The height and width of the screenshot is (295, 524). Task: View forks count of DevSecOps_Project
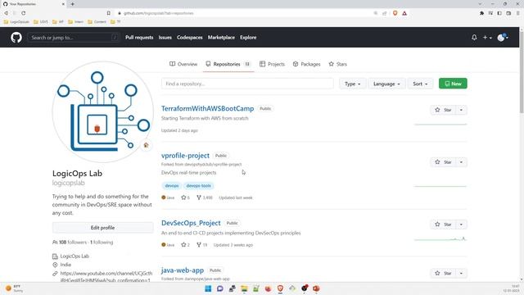[x=202, y=245]
